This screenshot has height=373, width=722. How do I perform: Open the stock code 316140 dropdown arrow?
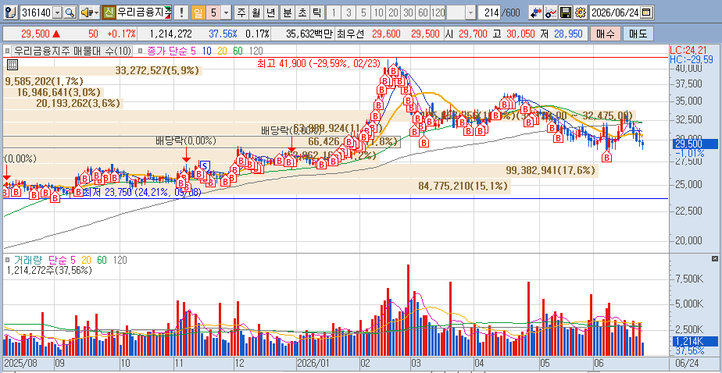(58, 13)
